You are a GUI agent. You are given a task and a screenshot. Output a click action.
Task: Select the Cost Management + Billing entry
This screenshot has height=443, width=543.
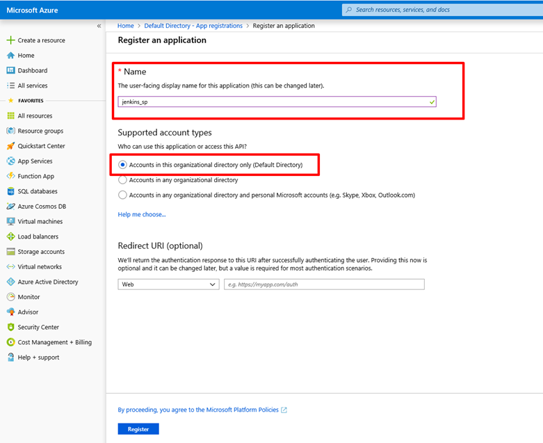55,342
